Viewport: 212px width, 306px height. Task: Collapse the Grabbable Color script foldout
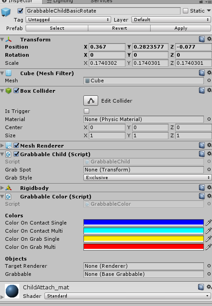point(2,197)
